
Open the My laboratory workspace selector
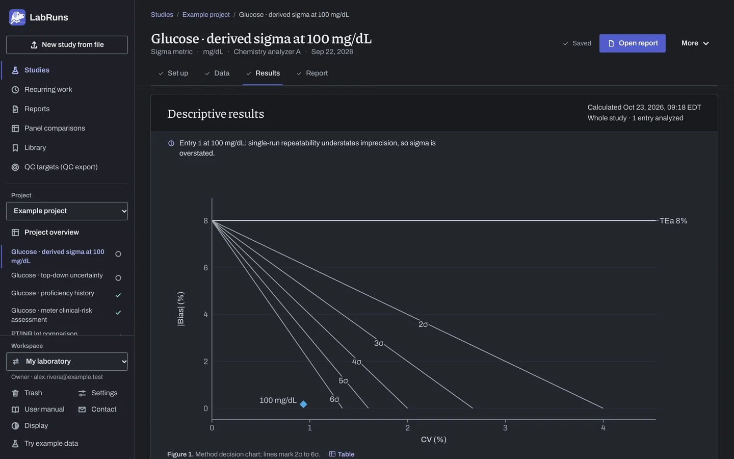67,362
